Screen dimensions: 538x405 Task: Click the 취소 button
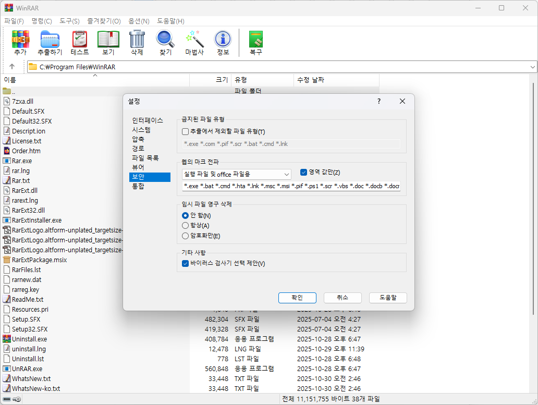tap(343, 298)
